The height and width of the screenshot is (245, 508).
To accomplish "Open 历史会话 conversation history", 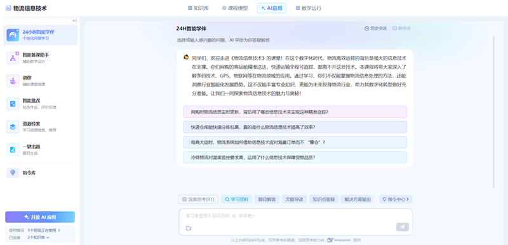I will pyautogui.click(x=375, y=29).
